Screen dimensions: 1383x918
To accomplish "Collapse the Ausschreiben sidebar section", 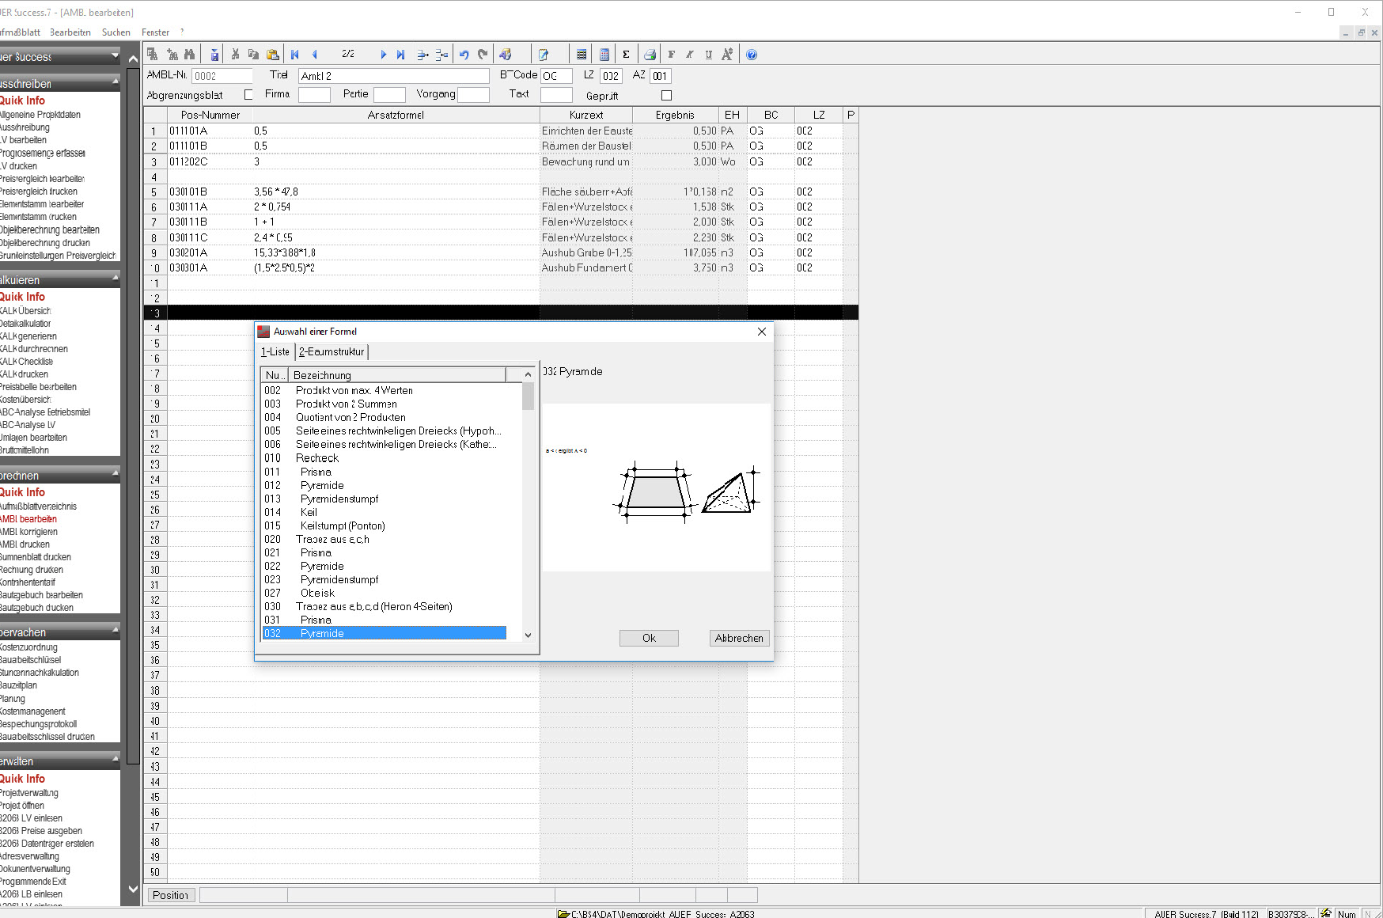I will (116, 82).
